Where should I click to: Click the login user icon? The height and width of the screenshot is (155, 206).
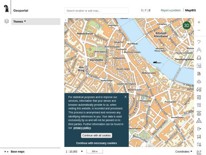pyautogui.click(x=199, y=50)
